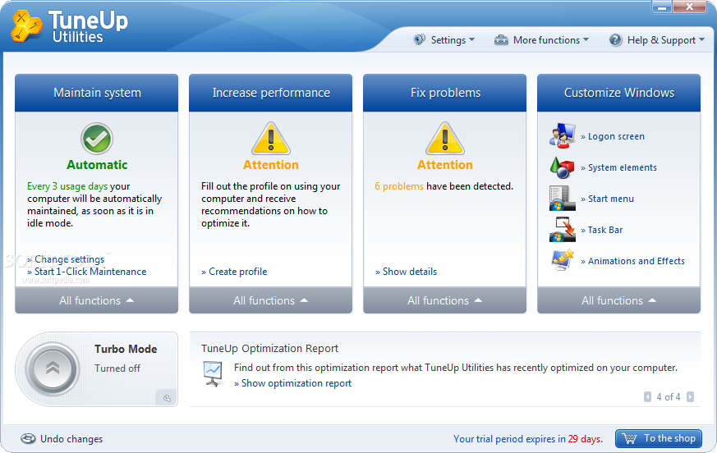The width and height of the screenshot is (717, 453).
Task: Expand All functions under Increase performance
Action: [x=271, y=300]
